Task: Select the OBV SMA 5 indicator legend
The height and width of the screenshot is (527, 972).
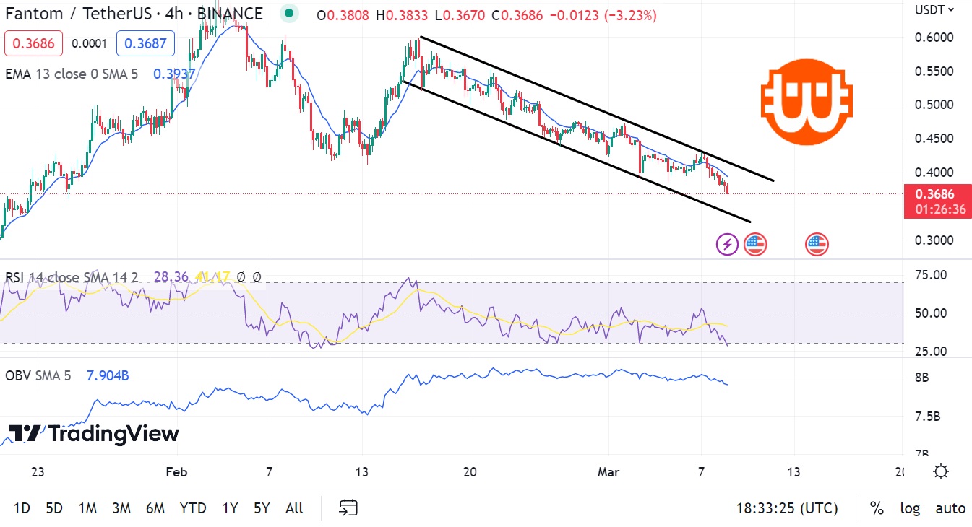Action: coord(38,375)
